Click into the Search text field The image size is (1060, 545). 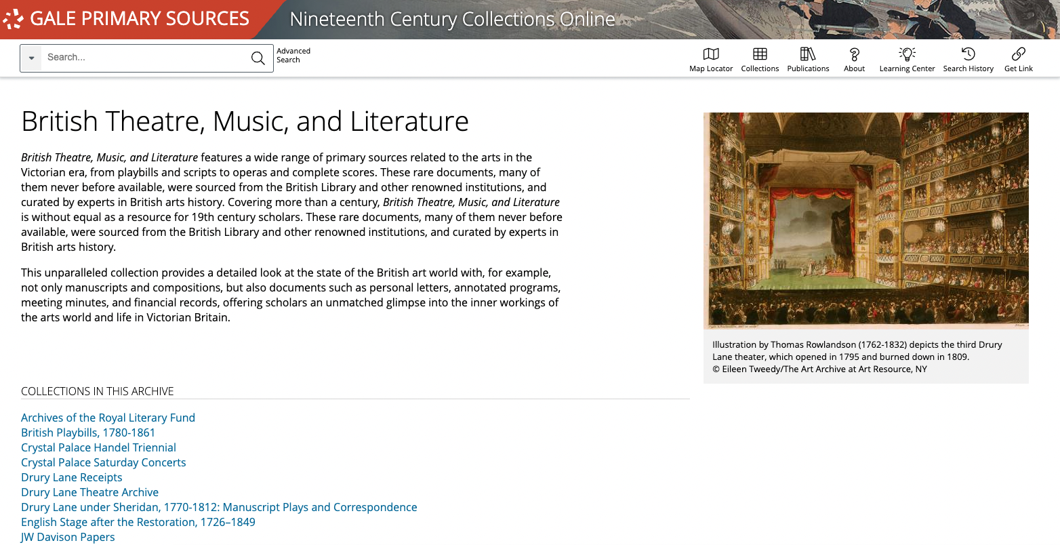(144, 58)
